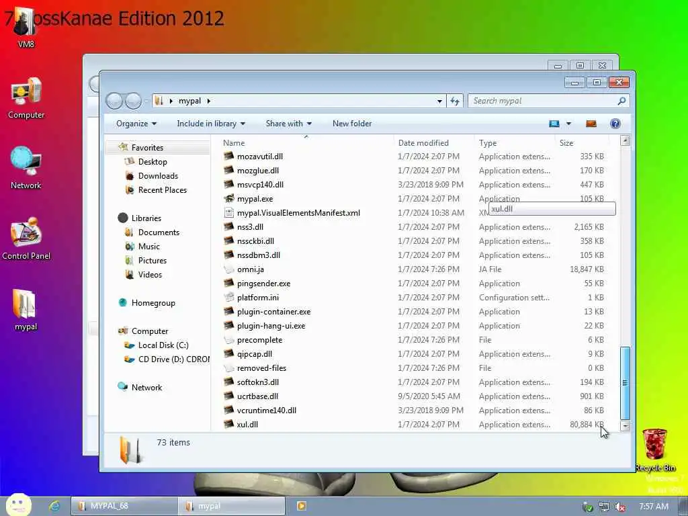The image size is (688, 516).
Task: Switch to the MYPAL_68 taskbar window
Action: [124, 506]
